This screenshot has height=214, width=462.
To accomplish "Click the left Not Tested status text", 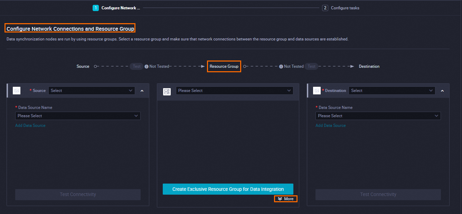I will (x=159, y=66).
